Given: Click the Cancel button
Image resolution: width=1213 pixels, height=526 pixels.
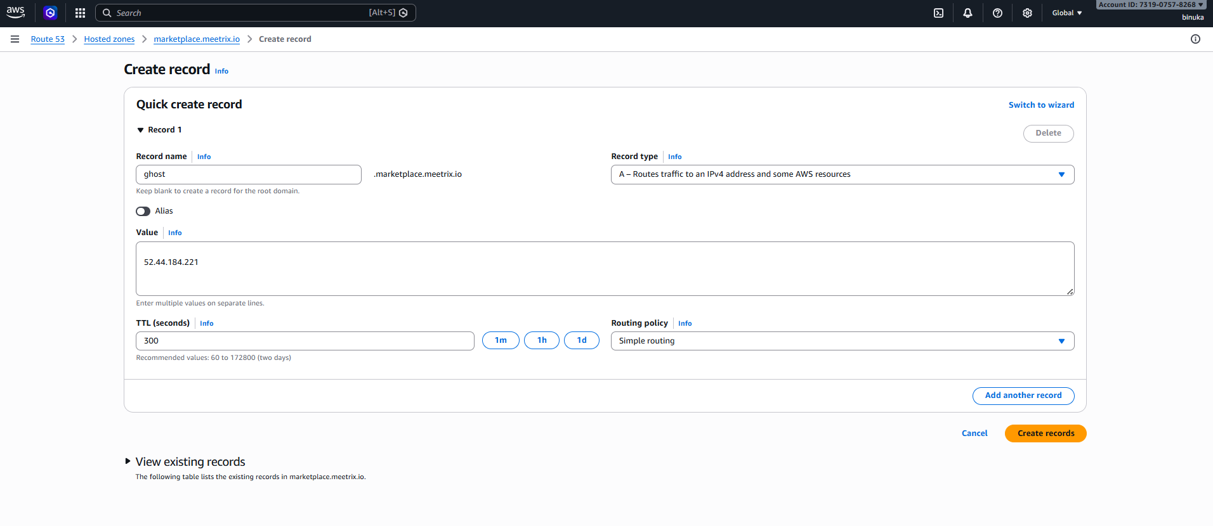Looking at the screenshot, I should (x=974, y=433).
